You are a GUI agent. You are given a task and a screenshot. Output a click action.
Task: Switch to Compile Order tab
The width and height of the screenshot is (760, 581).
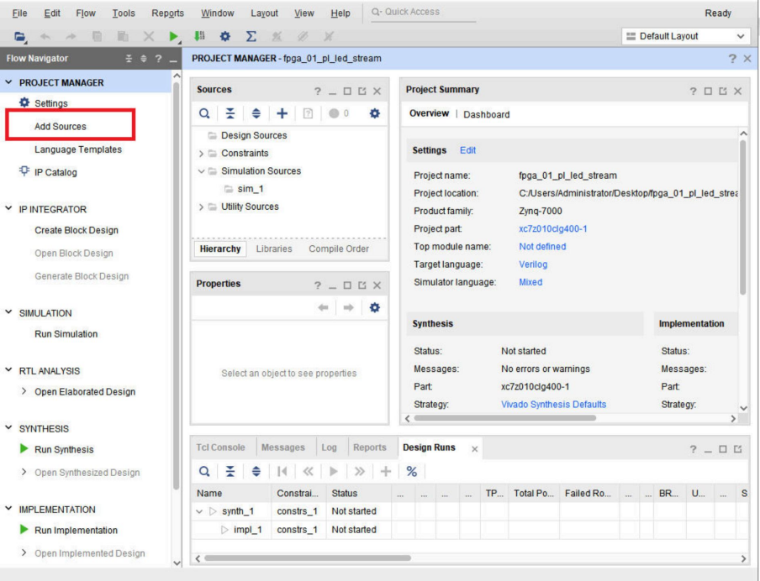(x=338, y=249)
